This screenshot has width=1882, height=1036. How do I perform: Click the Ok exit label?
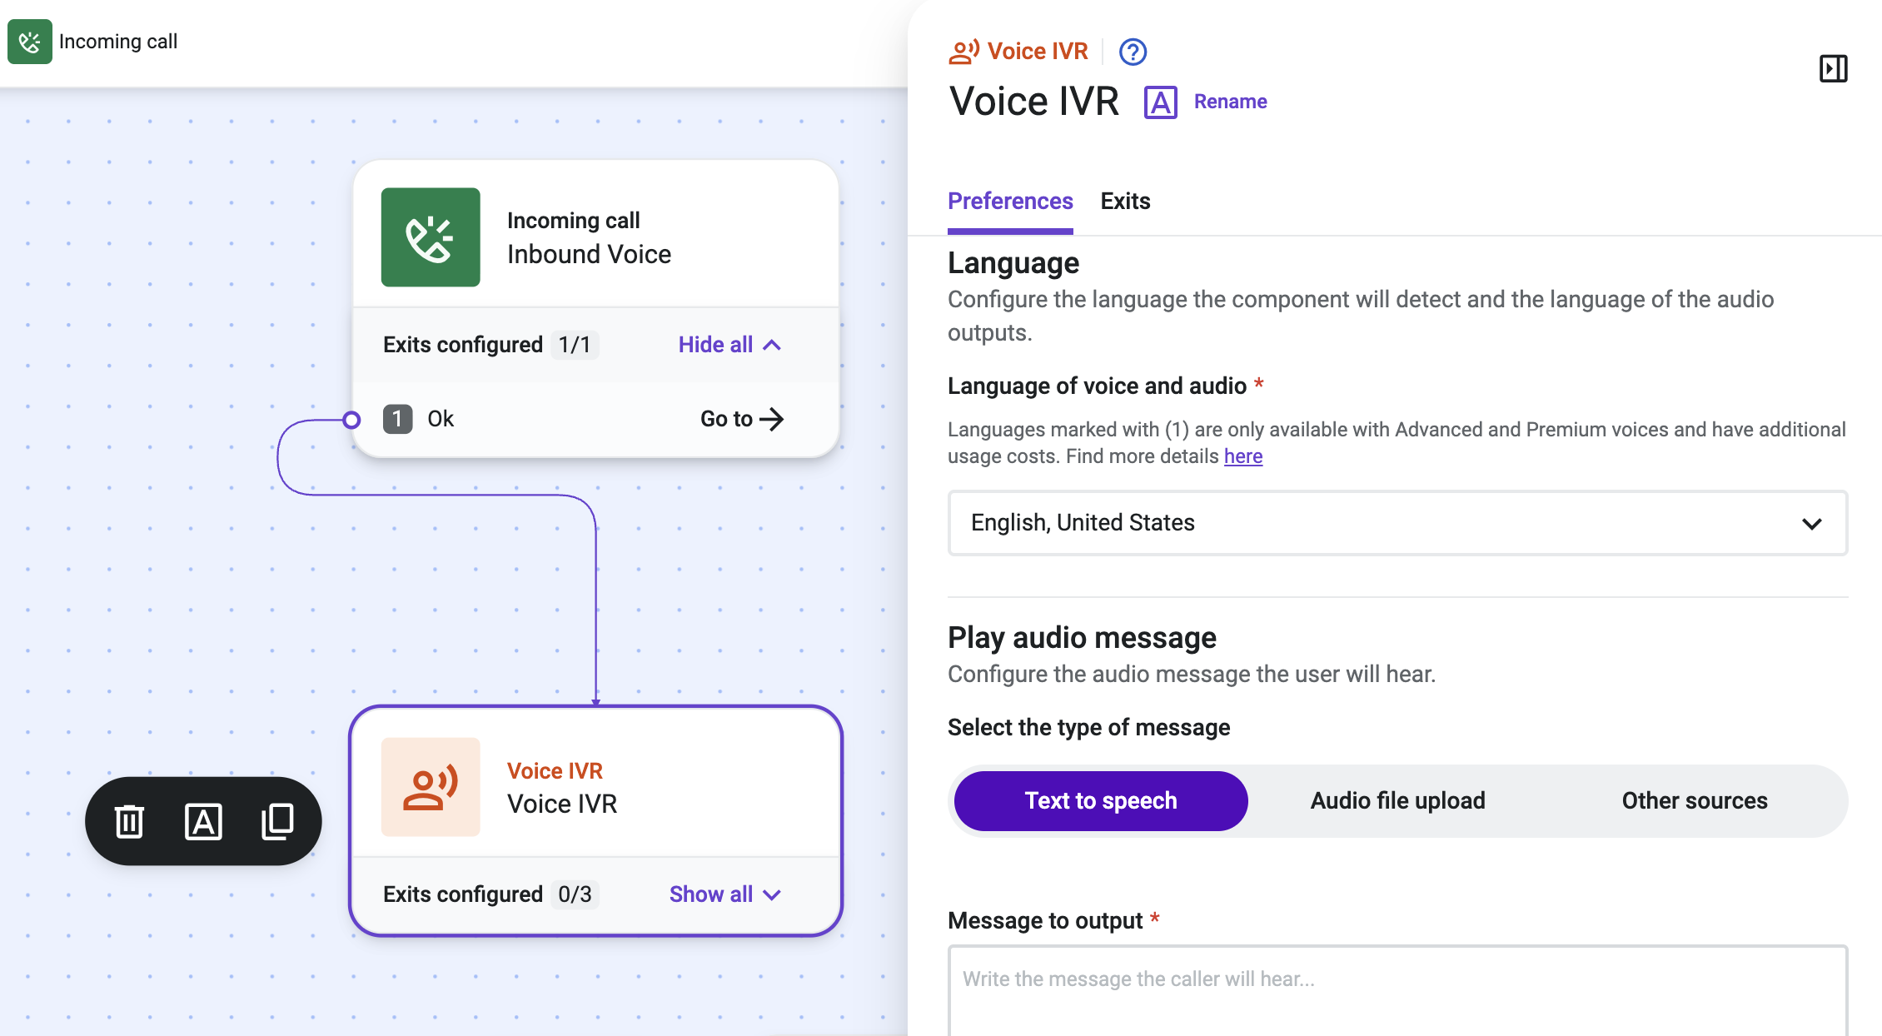pyautogui.click(x=441, y=419)
